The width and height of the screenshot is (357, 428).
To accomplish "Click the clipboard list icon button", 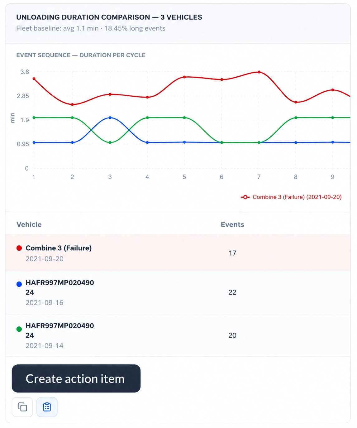I will tap(47, 407).
